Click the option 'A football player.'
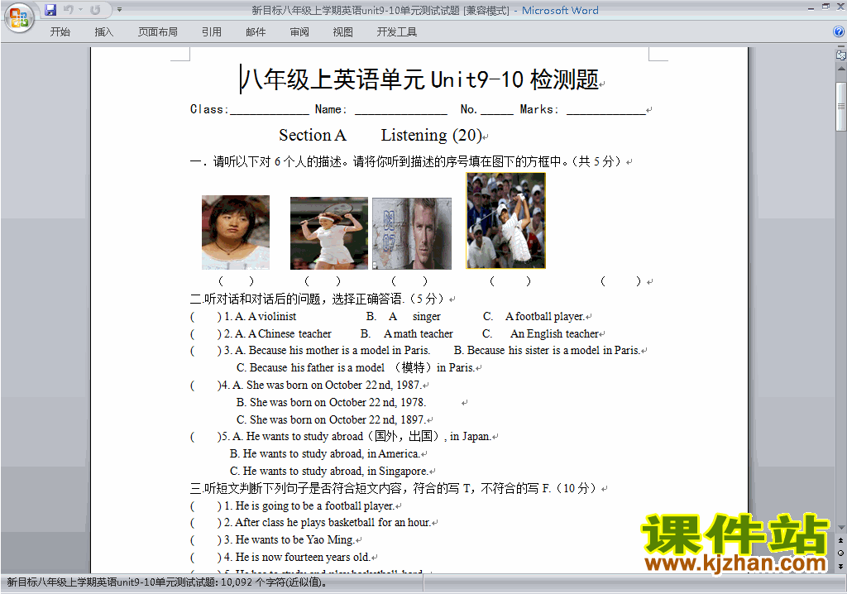847x594 pixels. [545, 316]
